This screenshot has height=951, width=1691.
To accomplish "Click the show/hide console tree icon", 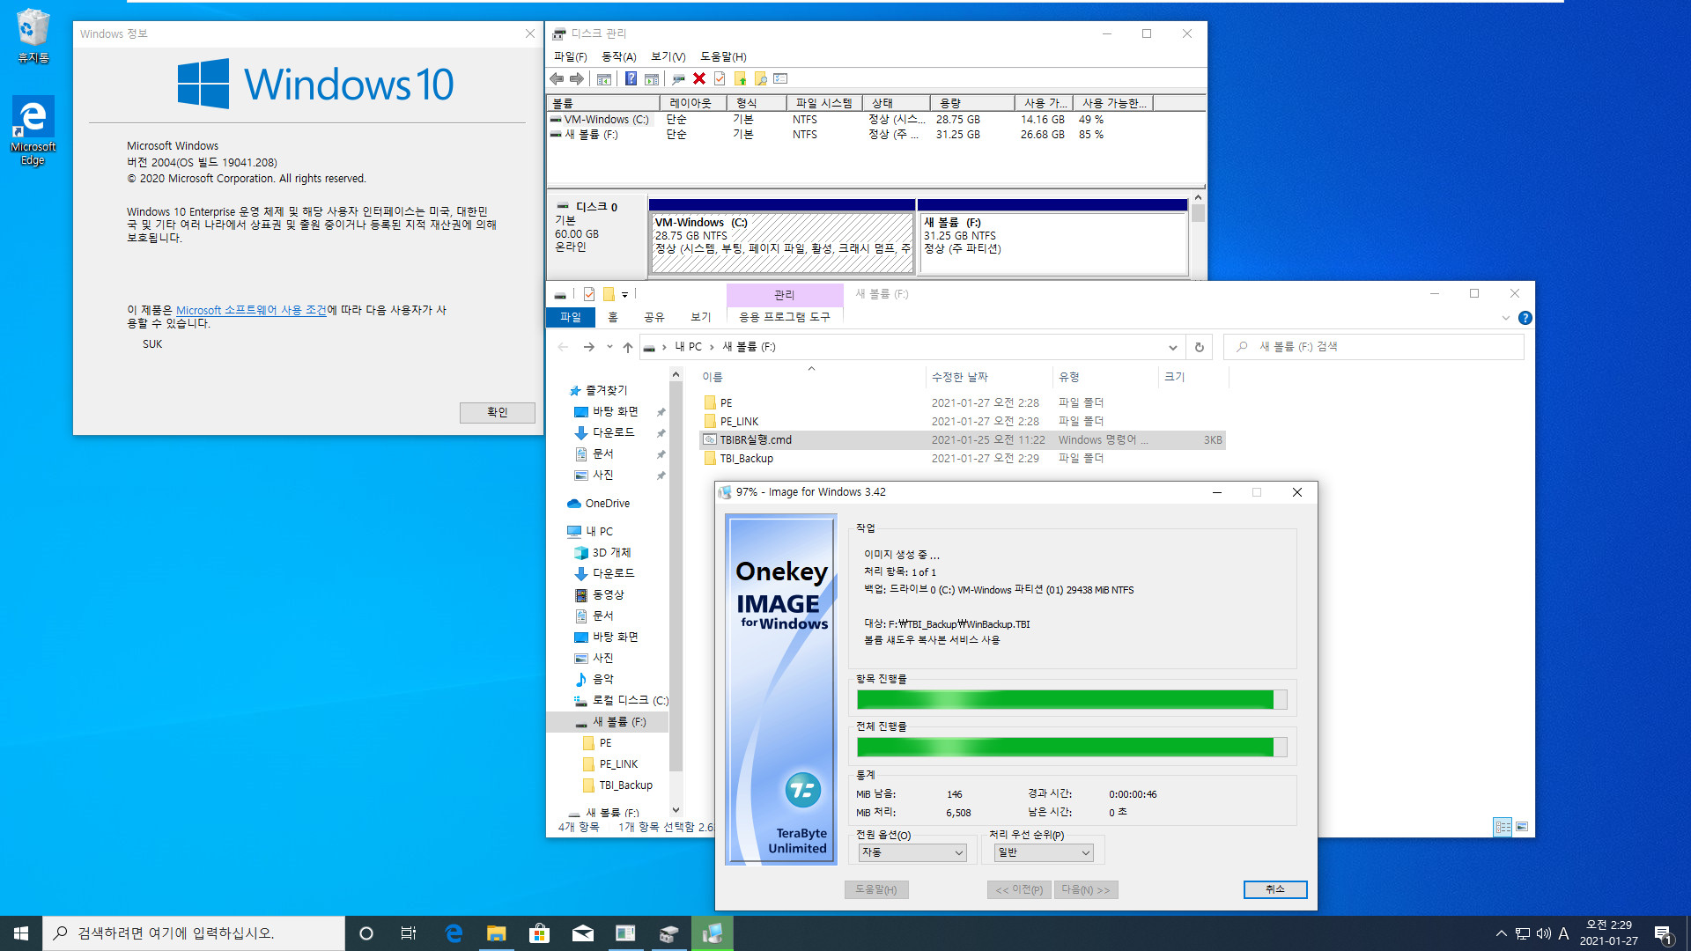I will pyautogui.click(x=604, y=79).
